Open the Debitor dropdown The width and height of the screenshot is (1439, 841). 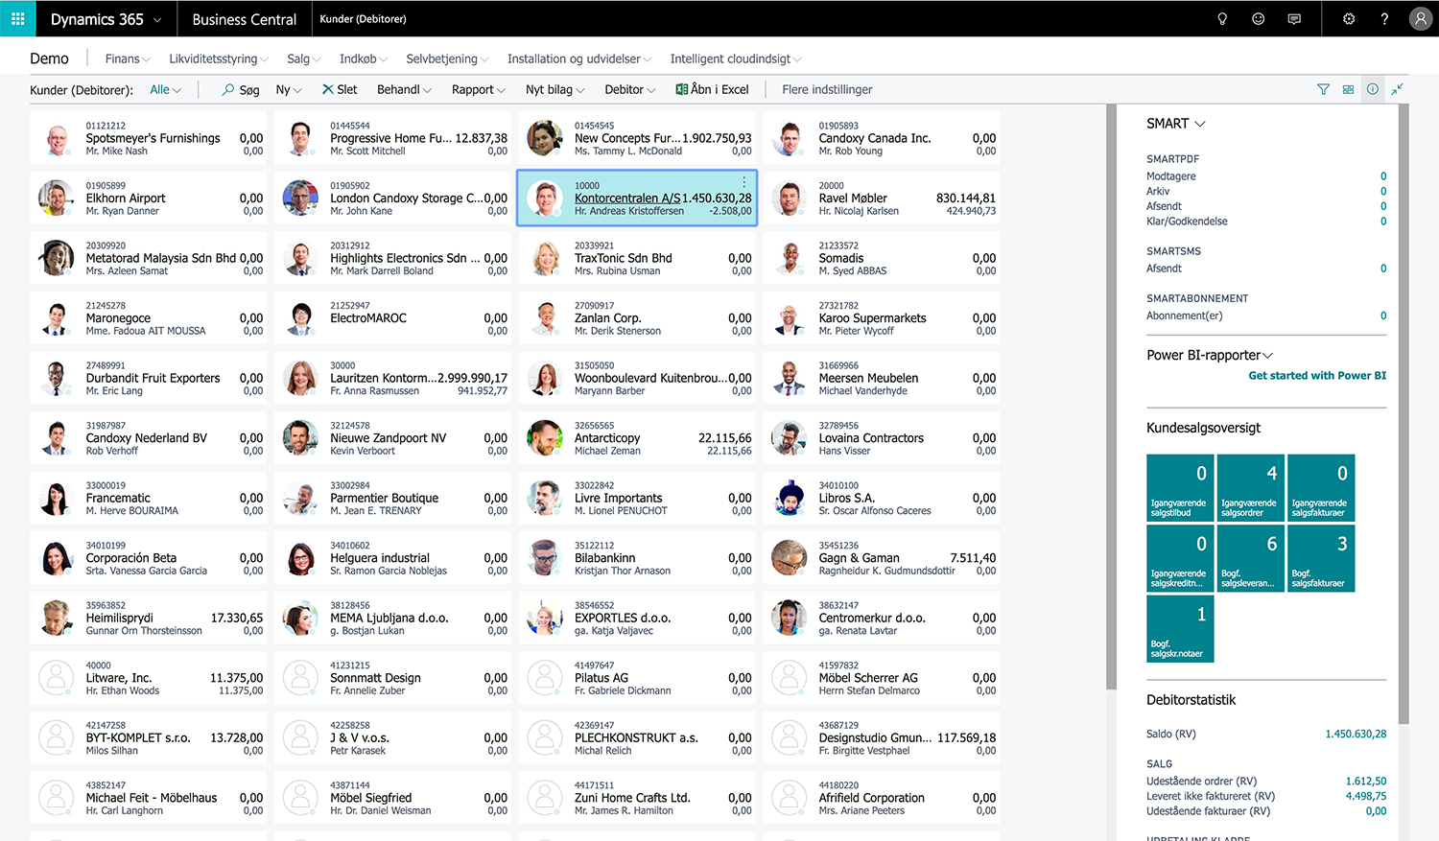630,89
